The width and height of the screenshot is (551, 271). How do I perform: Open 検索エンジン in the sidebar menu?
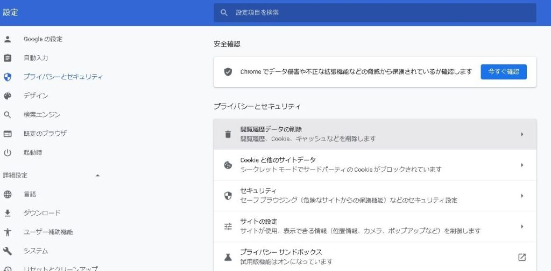pos(42,115)
